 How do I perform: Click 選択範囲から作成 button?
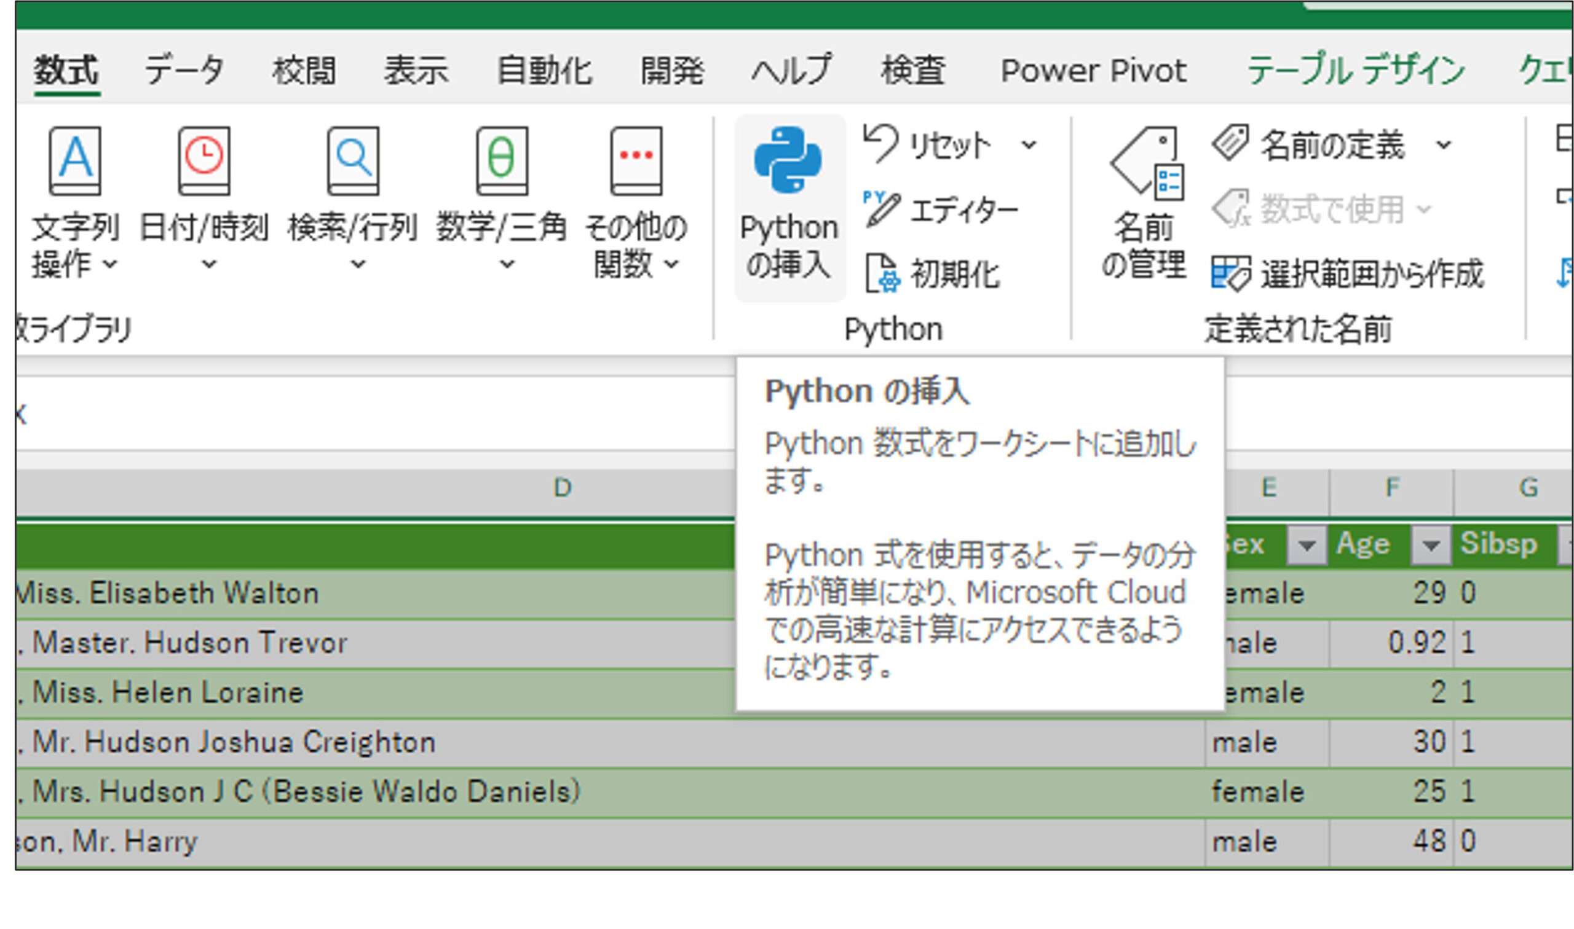point(1347,274)
